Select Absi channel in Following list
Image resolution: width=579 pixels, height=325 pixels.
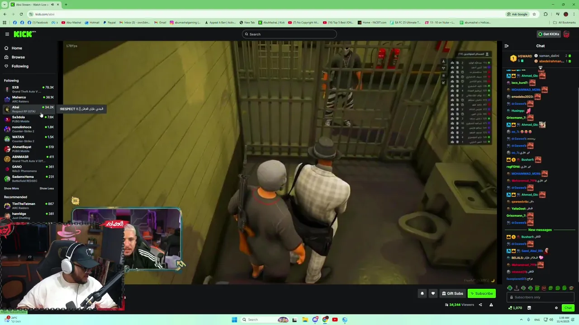click(29, 109)
